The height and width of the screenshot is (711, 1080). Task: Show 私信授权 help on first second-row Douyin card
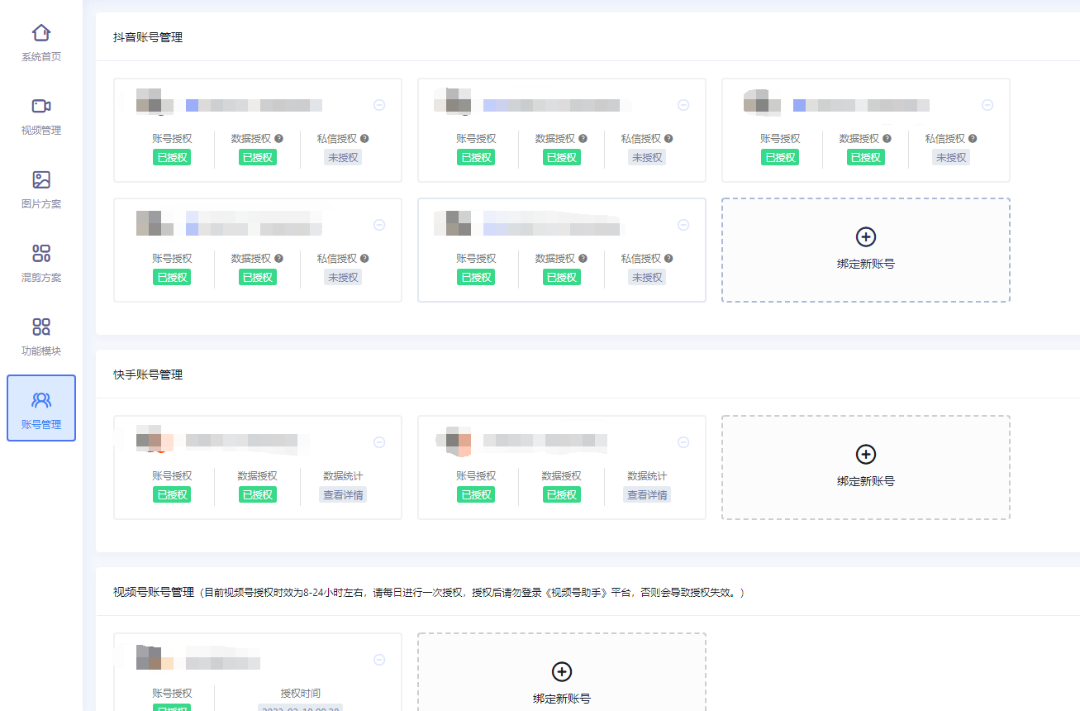coord(364,259)
